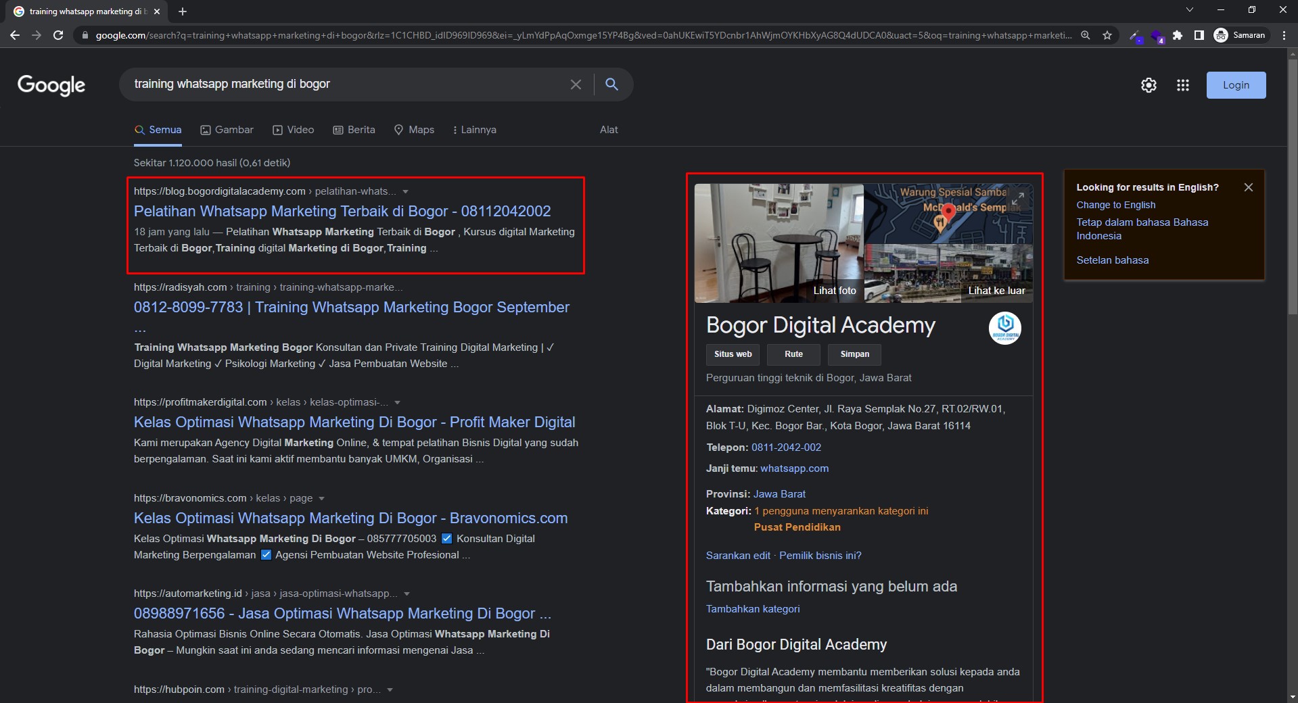The width and height of the screenshot is (1298, 703).
Task: Open the Lainnya more menu
Action: (x=474, y=130)
